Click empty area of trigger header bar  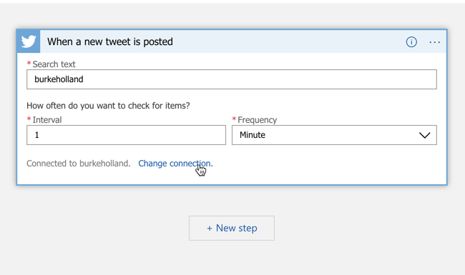pos(288,41)
